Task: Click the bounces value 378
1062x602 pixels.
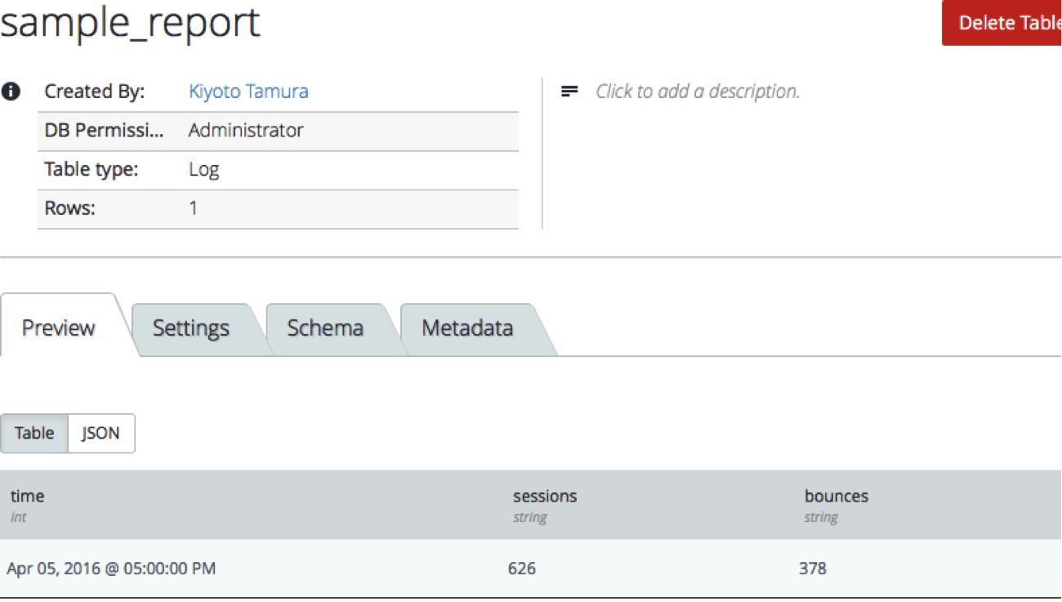Action: click(813, 568)
